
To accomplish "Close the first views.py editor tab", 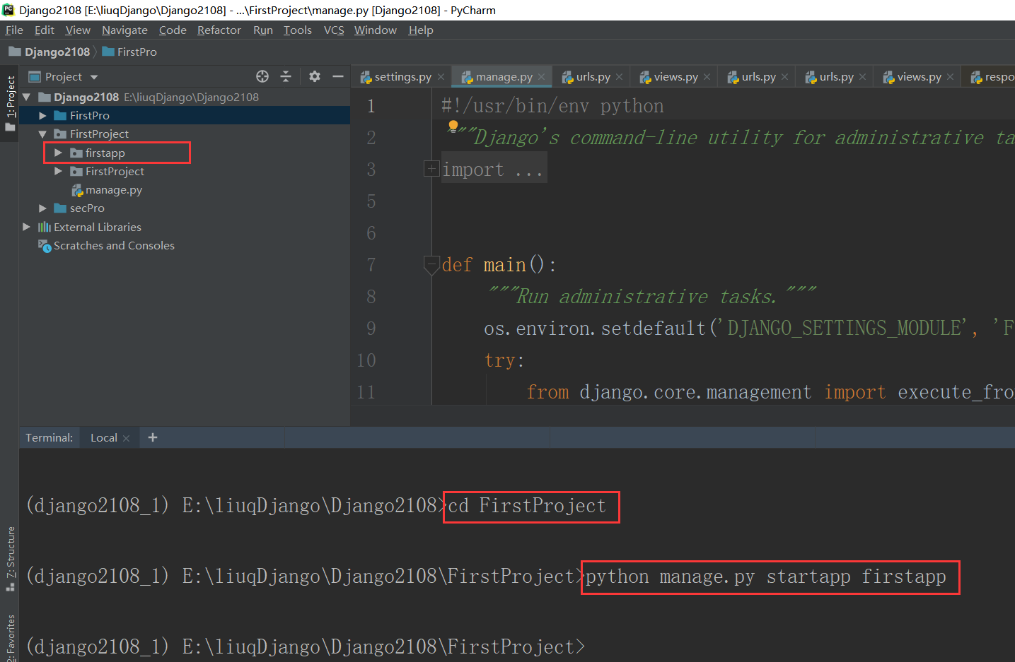I will tap(707, 77).
